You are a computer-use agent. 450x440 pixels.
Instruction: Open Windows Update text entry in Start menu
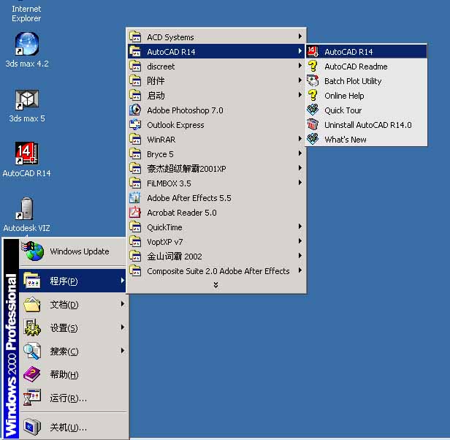pyautogui.click(x=80, y=251)
